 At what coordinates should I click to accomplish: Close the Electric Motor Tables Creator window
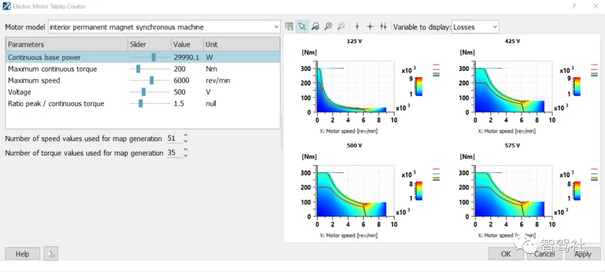(x=595, y=6)
